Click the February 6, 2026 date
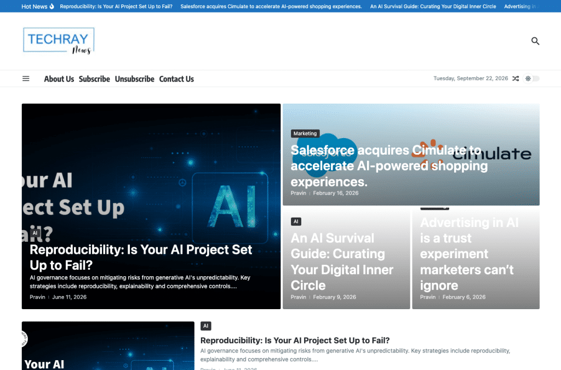This screenshot has height=370, width=561. point(464,297)
